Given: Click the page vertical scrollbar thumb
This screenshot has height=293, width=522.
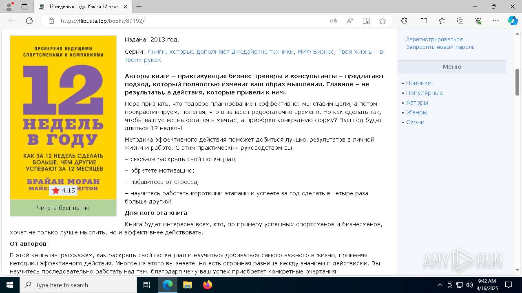Looking at the screenshot, I should (518, 82).
